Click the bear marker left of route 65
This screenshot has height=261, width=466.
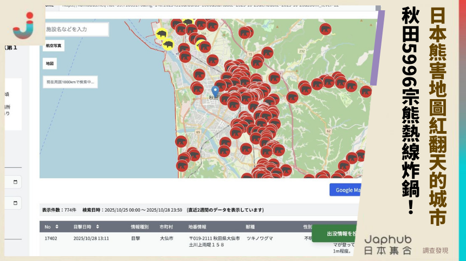(181, 142)
